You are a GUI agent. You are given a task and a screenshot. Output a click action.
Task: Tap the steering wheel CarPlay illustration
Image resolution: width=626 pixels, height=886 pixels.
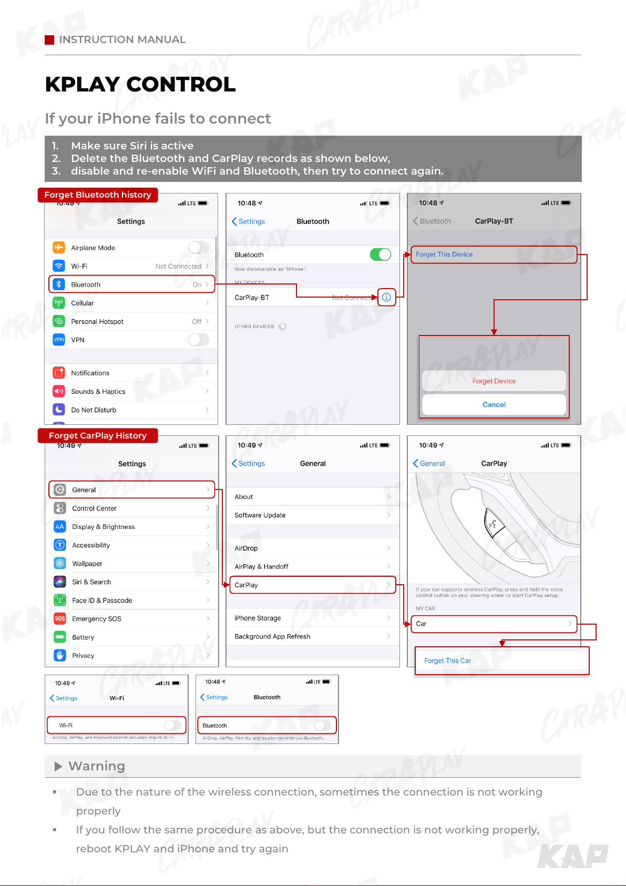click(494, 527)
